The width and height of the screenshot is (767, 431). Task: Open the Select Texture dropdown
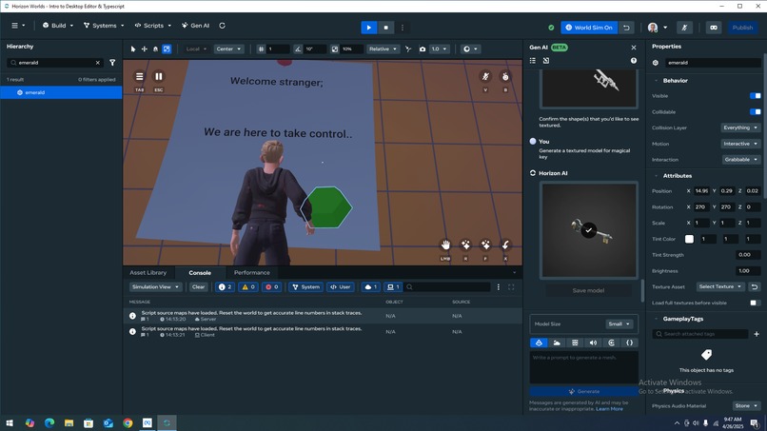720,286
